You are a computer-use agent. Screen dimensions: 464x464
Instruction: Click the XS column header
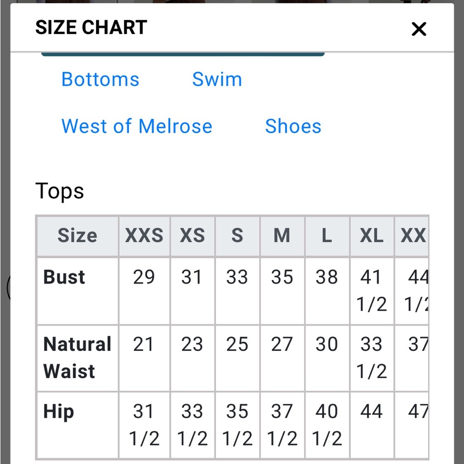pyautogui.click(x=192, y=236)
